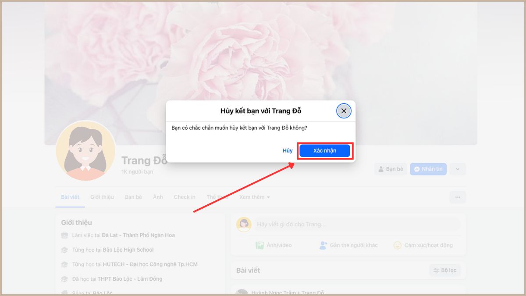This screenshot has width=526, height=296.
Task: Choose the Ảnh/video post option
Action: (274, 245)
